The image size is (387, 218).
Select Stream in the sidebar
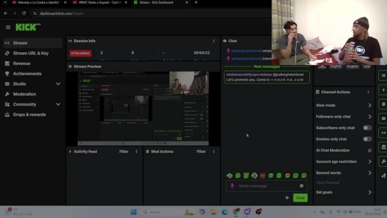coord(33,43)
